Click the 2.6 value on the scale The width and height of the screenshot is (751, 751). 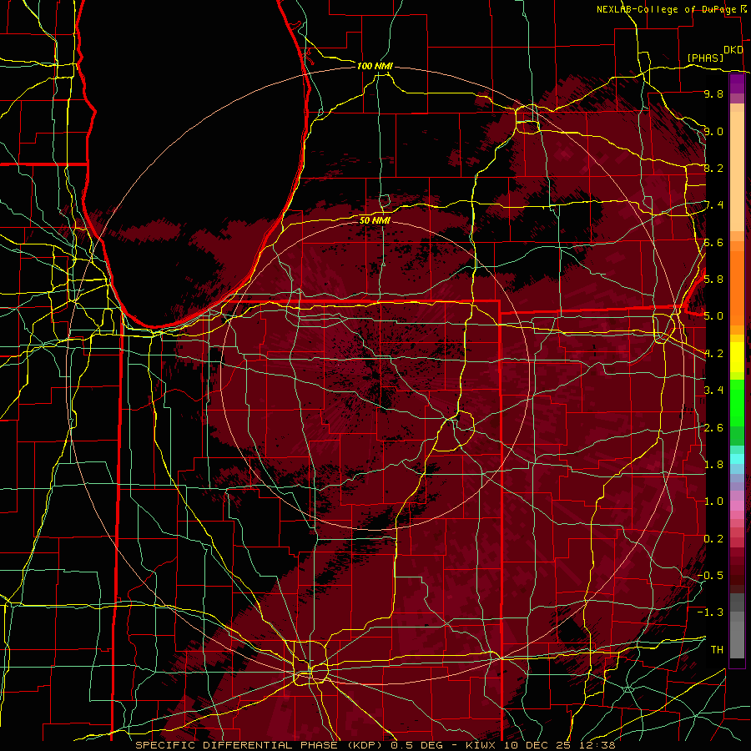(x=713, y=428)
